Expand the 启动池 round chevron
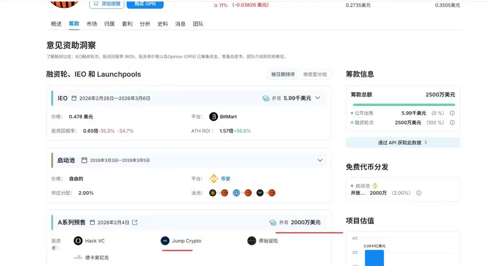489x266 pixels. [x=320, y=160]
